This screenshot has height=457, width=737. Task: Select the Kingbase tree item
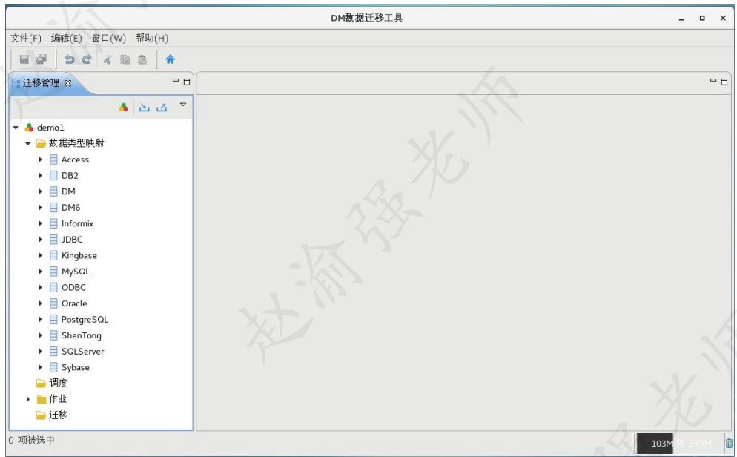point(79,255)
